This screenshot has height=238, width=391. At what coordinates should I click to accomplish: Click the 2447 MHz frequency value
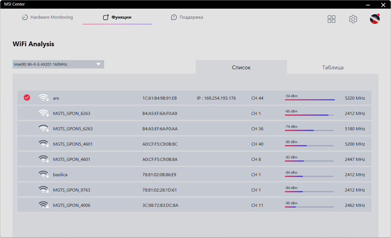355,160
